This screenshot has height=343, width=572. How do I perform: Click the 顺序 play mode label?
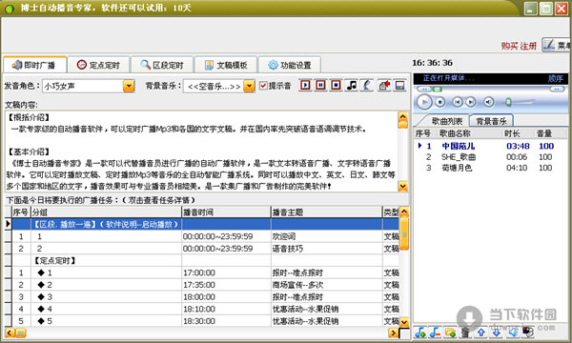pos(555,78)
